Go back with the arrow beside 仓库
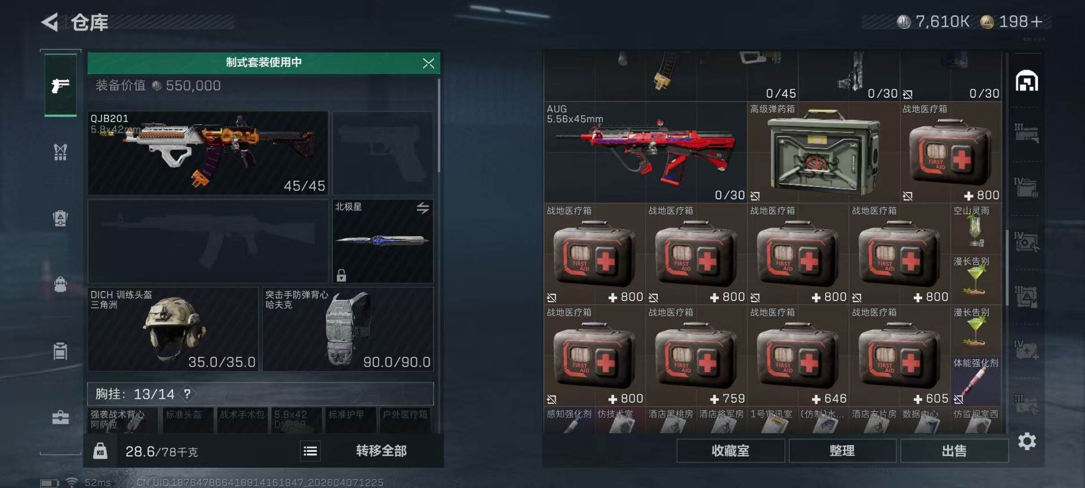Viewport: 1085px width, 488px height. 50,23
